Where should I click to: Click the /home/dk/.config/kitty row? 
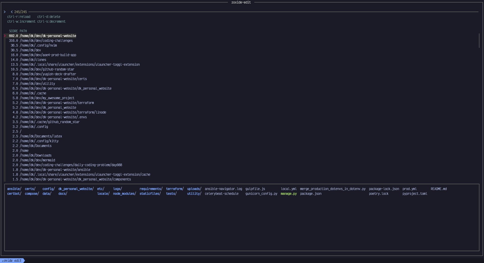[x=39, y=141]
